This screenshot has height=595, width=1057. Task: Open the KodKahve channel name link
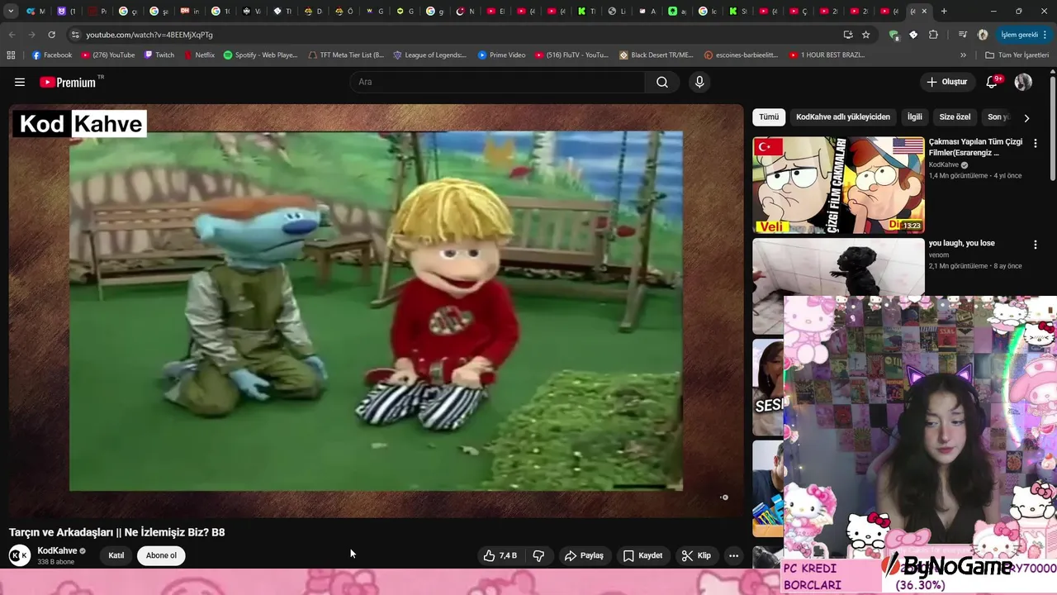click(57, 550)
